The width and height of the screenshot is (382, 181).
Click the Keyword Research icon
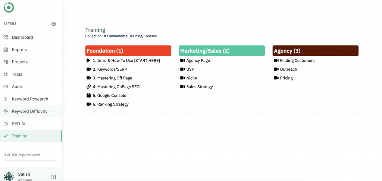click(x=6, y=99)
